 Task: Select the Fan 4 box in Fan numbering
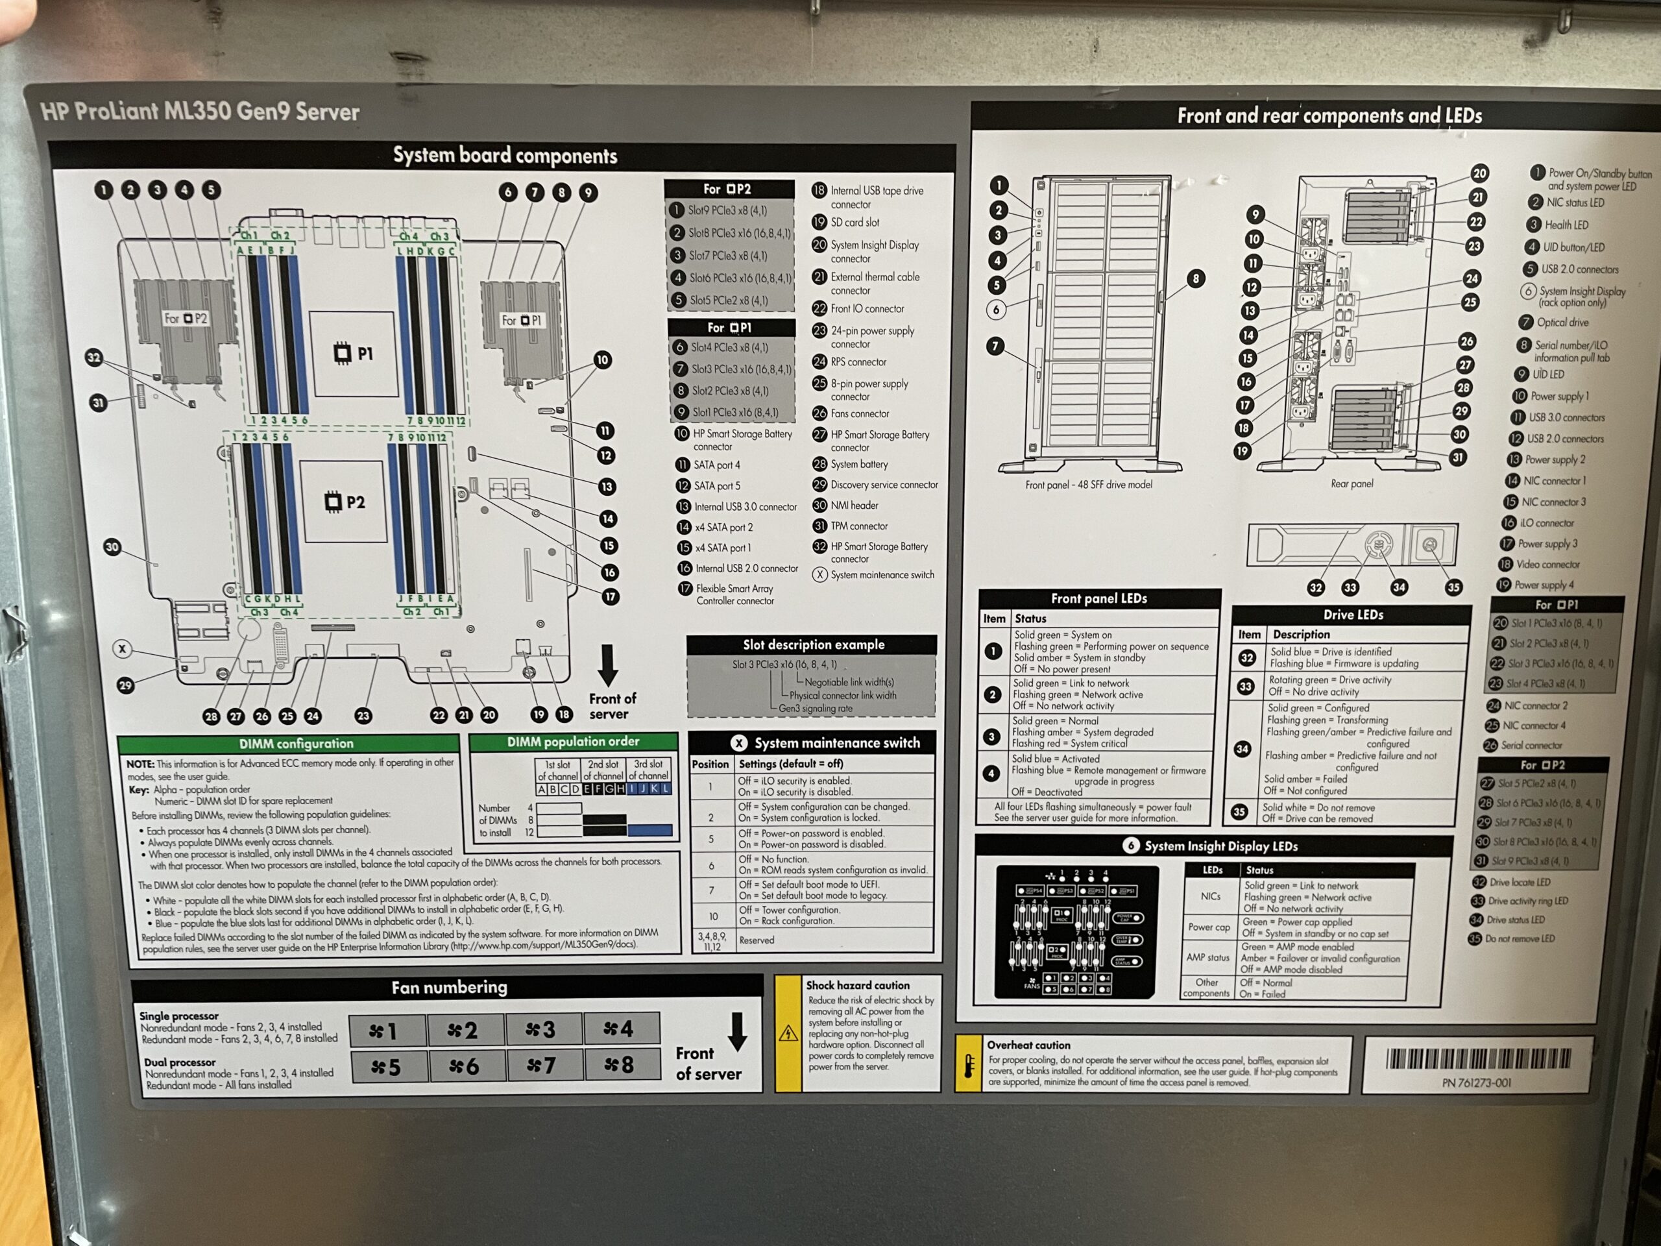[x=621, y=1028]
